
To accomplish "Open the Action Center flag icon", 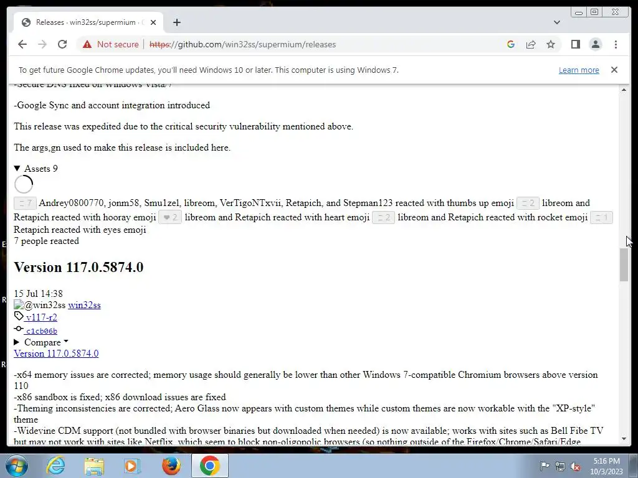I will point(544,466).
